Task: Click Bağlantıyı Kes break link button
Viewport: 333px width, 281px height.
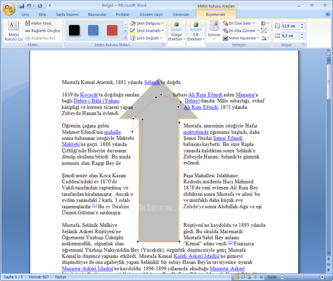Action: point(40,38)
